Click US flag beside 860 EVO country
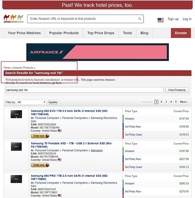 [x=60, y=131]
